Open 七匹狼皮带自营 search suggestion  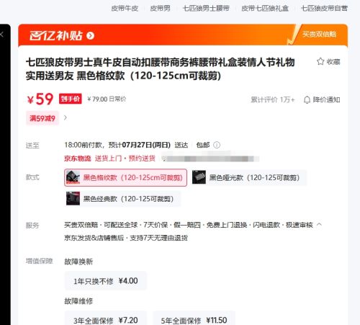[324, 9]
